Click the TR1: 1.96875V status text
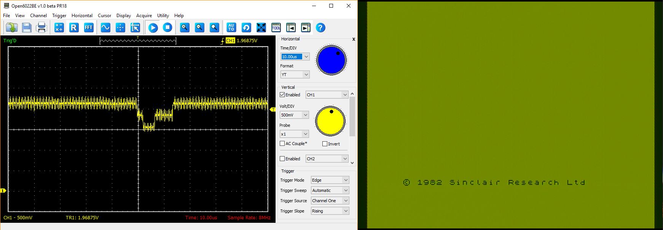The width and height of the screenshot is (663, 230). (x=82, y=218)
